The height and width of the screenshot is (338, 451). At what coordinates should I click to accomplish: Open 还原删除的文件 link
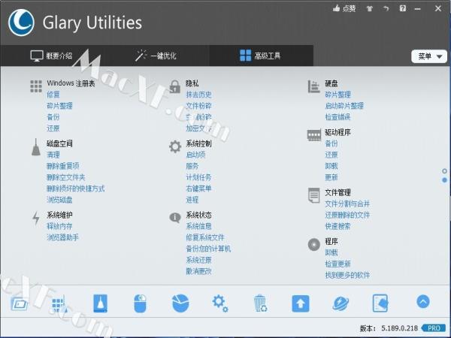347,215
